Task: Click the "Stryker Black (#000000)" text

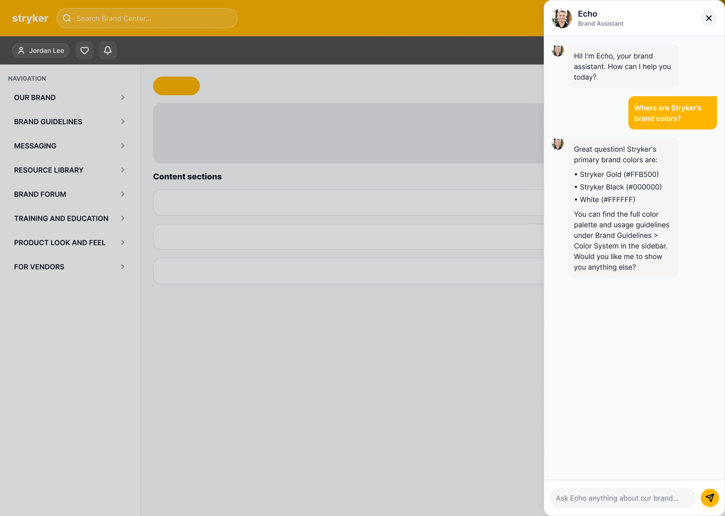Action: 621,187
